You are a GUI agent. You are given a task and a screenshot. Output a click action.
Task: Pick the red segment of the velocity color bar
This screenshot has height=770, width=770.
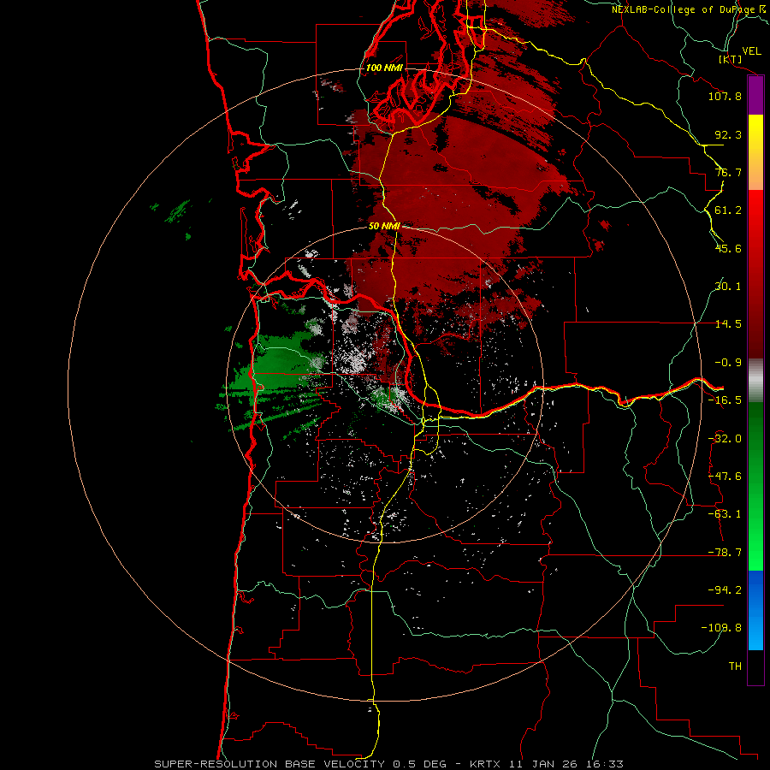click(x=755, y=274)
